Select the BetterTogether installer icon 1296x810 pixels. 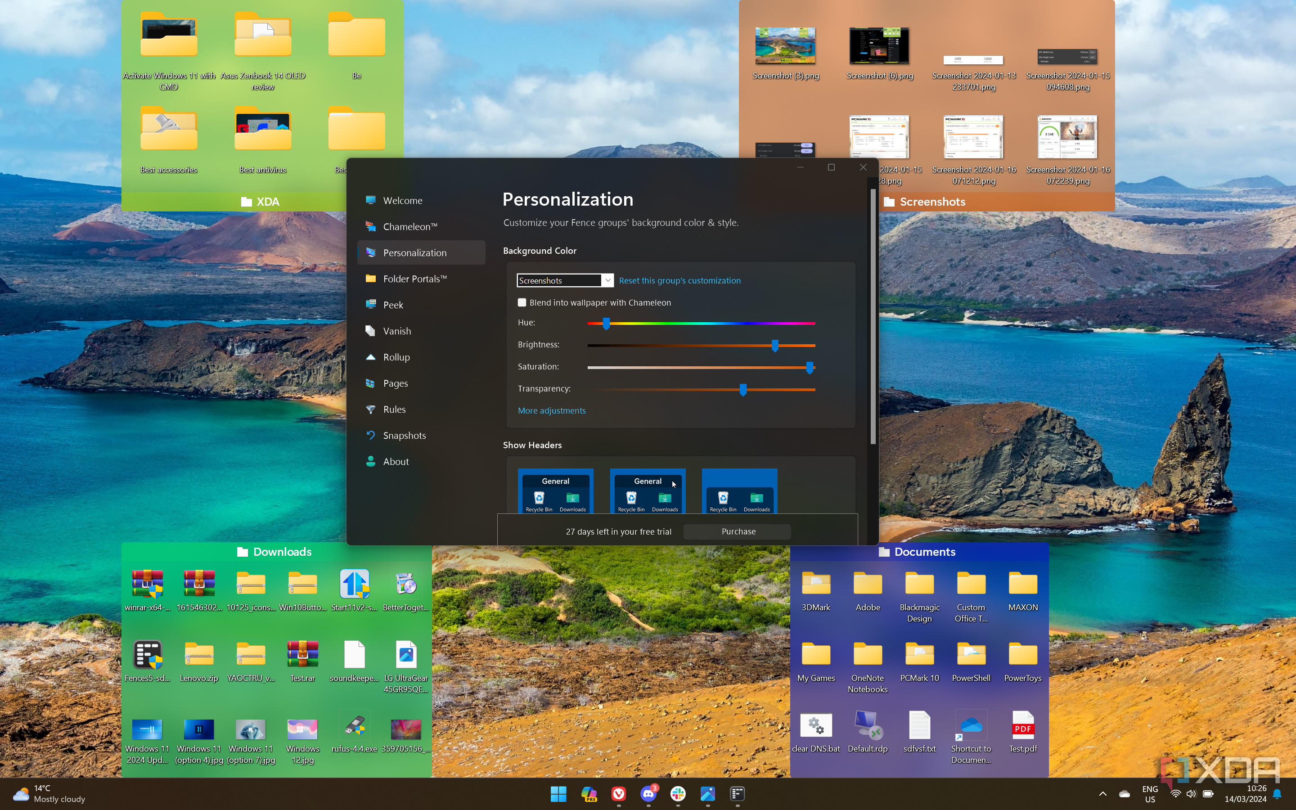[x=406, y=590]
